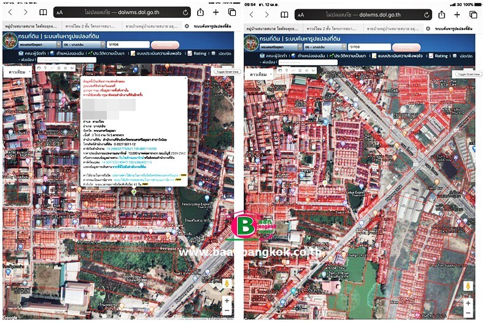Screen dimensions: 485x322
Task: Switch to 'ทาวน์โฮม 2 ชั้น' tab, right screenshot
Action: click(332, 28)
